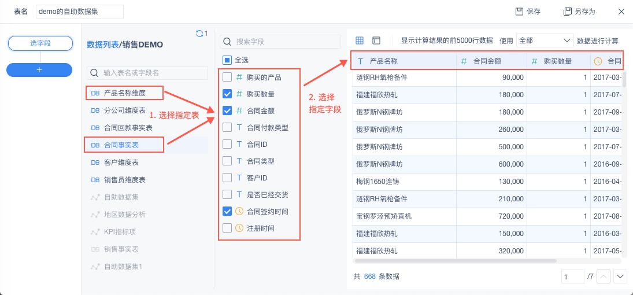
Task: Click the Save As icon
Action: (567, 12)
